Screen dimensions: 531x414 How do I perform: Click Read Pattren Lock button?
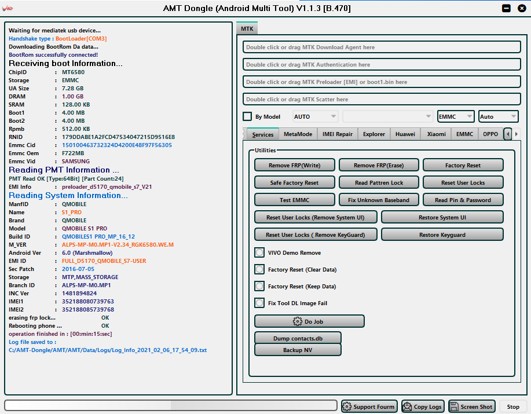379,182
